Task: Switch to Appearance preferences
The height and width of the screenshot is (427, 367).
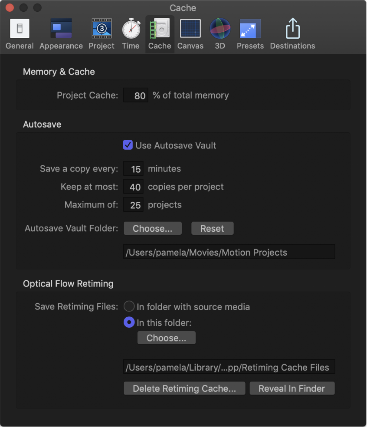Action: pos(61,34)
